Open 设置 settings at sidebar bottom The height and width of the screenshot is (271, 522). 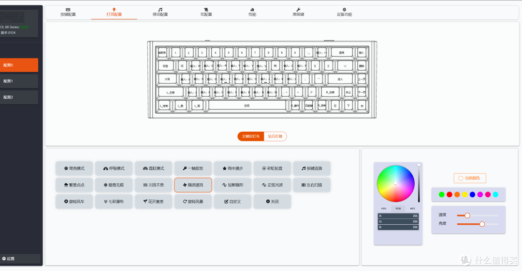click(20, 259)
